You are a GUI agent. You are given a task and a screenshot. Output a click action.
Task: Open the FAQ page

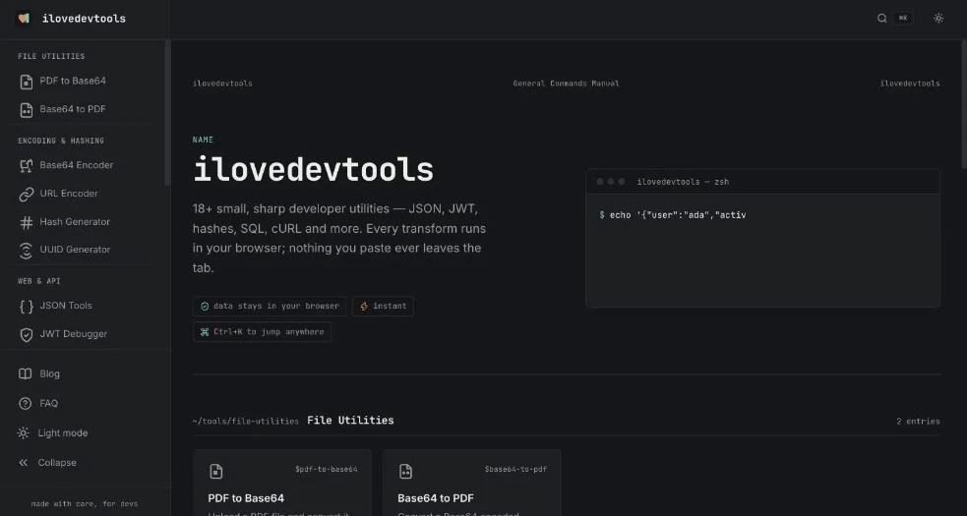(82, 403)
